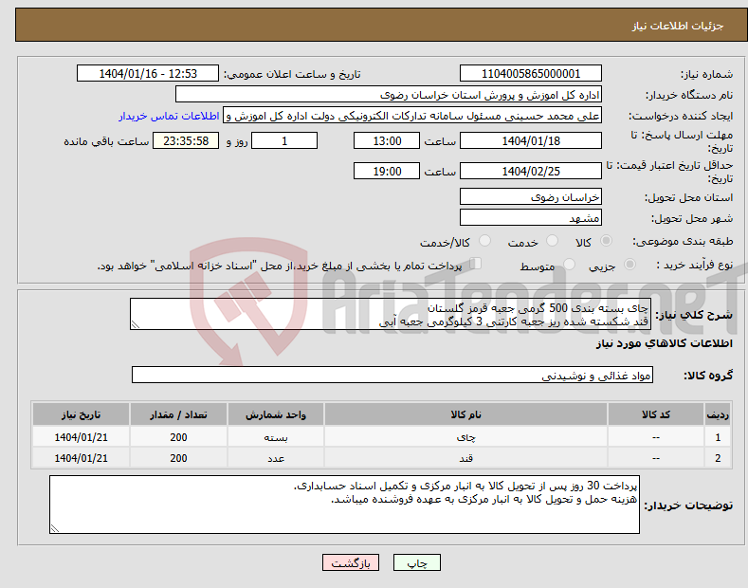Click the response deadline time 13:00
This screenshot has height=588, width=748.
click(x=387, y=140)
